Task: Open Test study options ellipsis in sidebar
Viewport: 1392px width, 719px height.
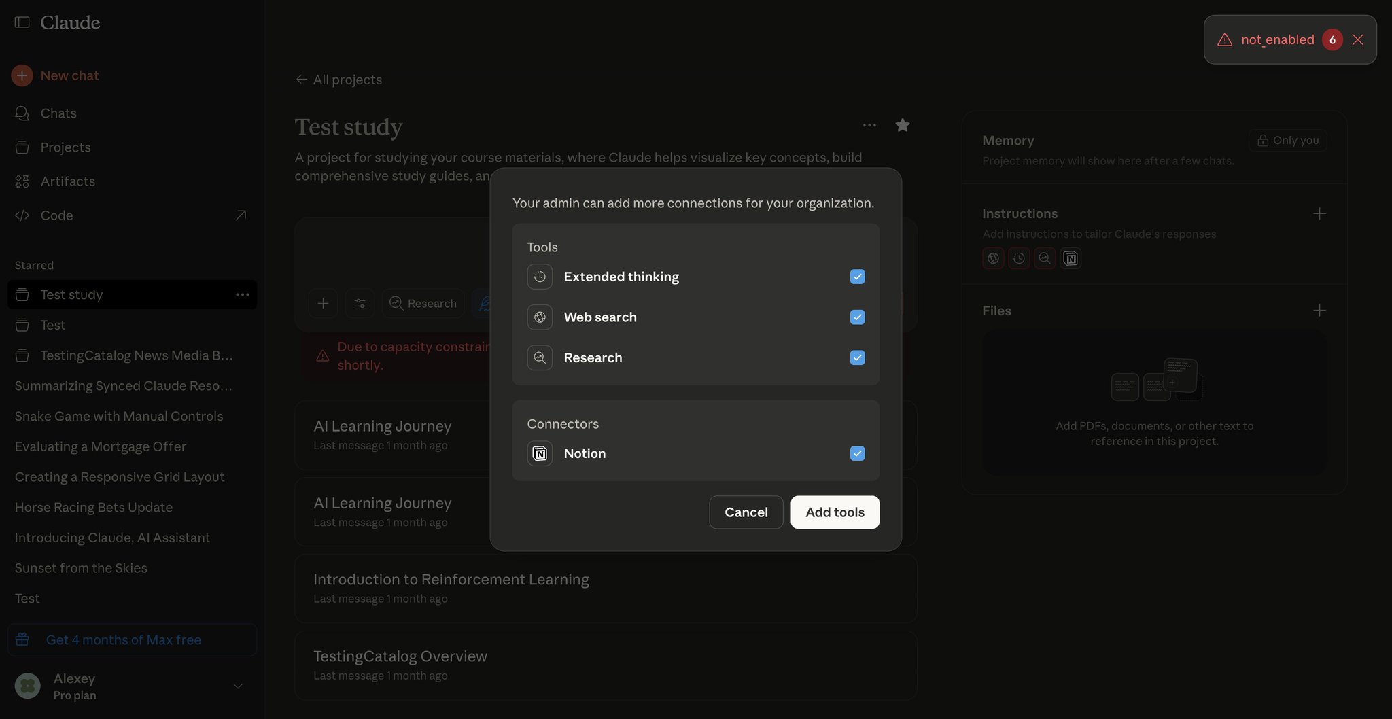Action: pos(242,294)
